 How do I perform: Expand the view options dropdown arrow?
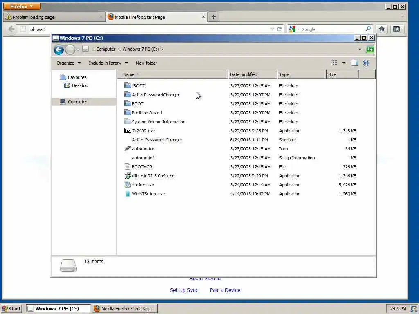coord(344,63)
